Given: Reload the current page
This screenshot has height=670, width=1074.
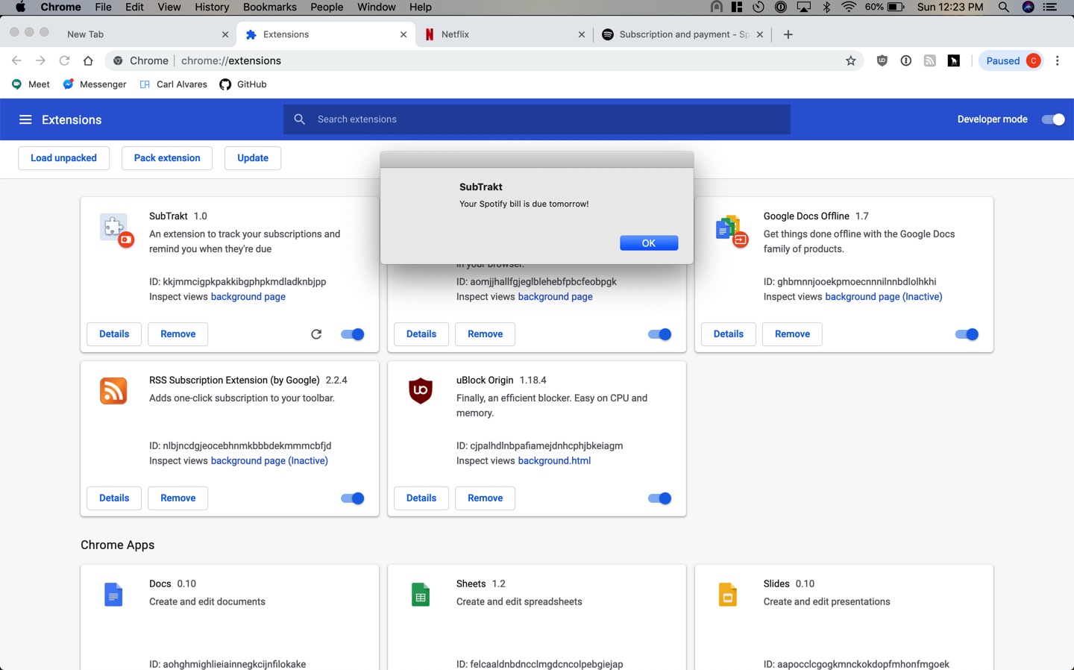Looking at the screenshot, I should 64,61.
